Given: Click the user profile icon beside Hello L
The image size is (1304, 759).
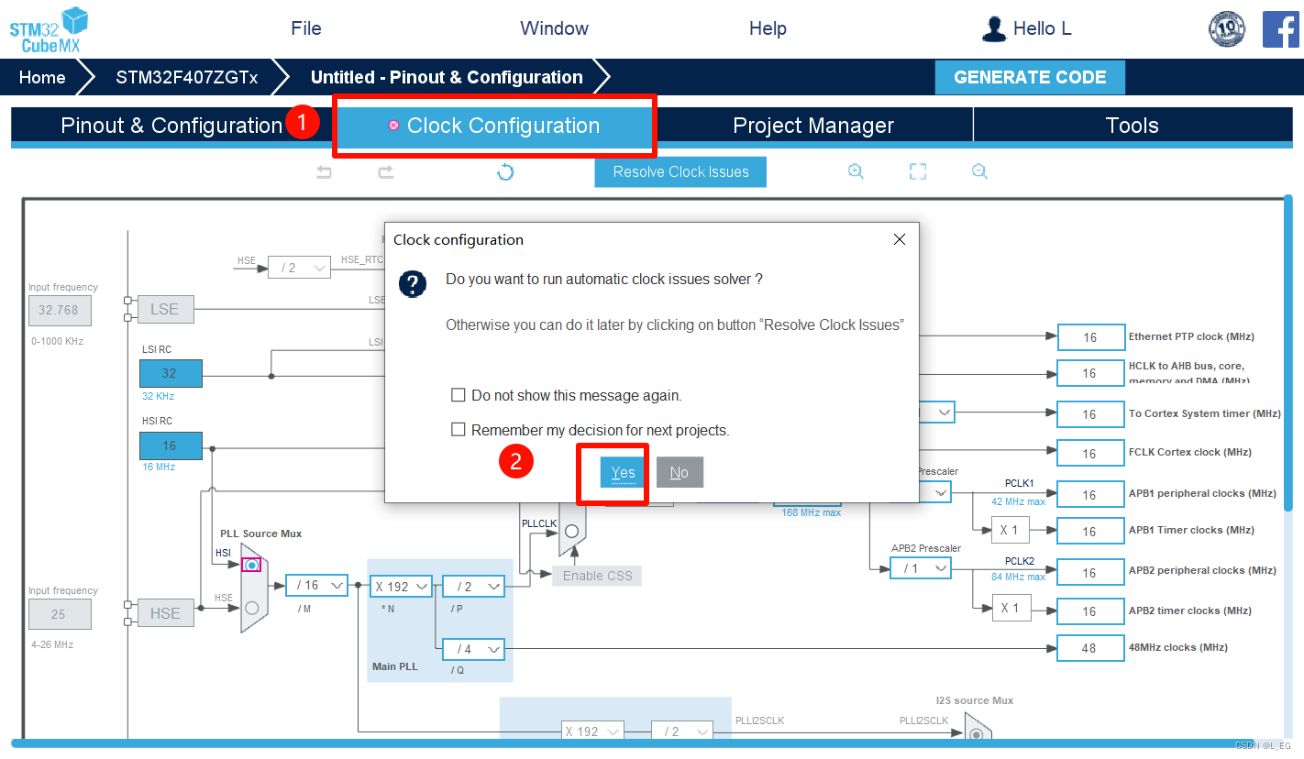Looking at the screenshot, I should (994, 28).
